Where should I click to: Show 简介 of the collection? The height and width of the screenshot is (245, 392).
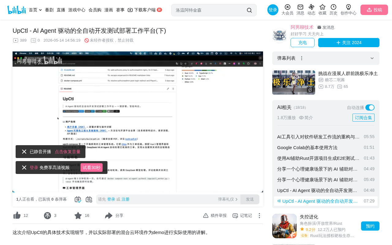(x=306, y=118)
